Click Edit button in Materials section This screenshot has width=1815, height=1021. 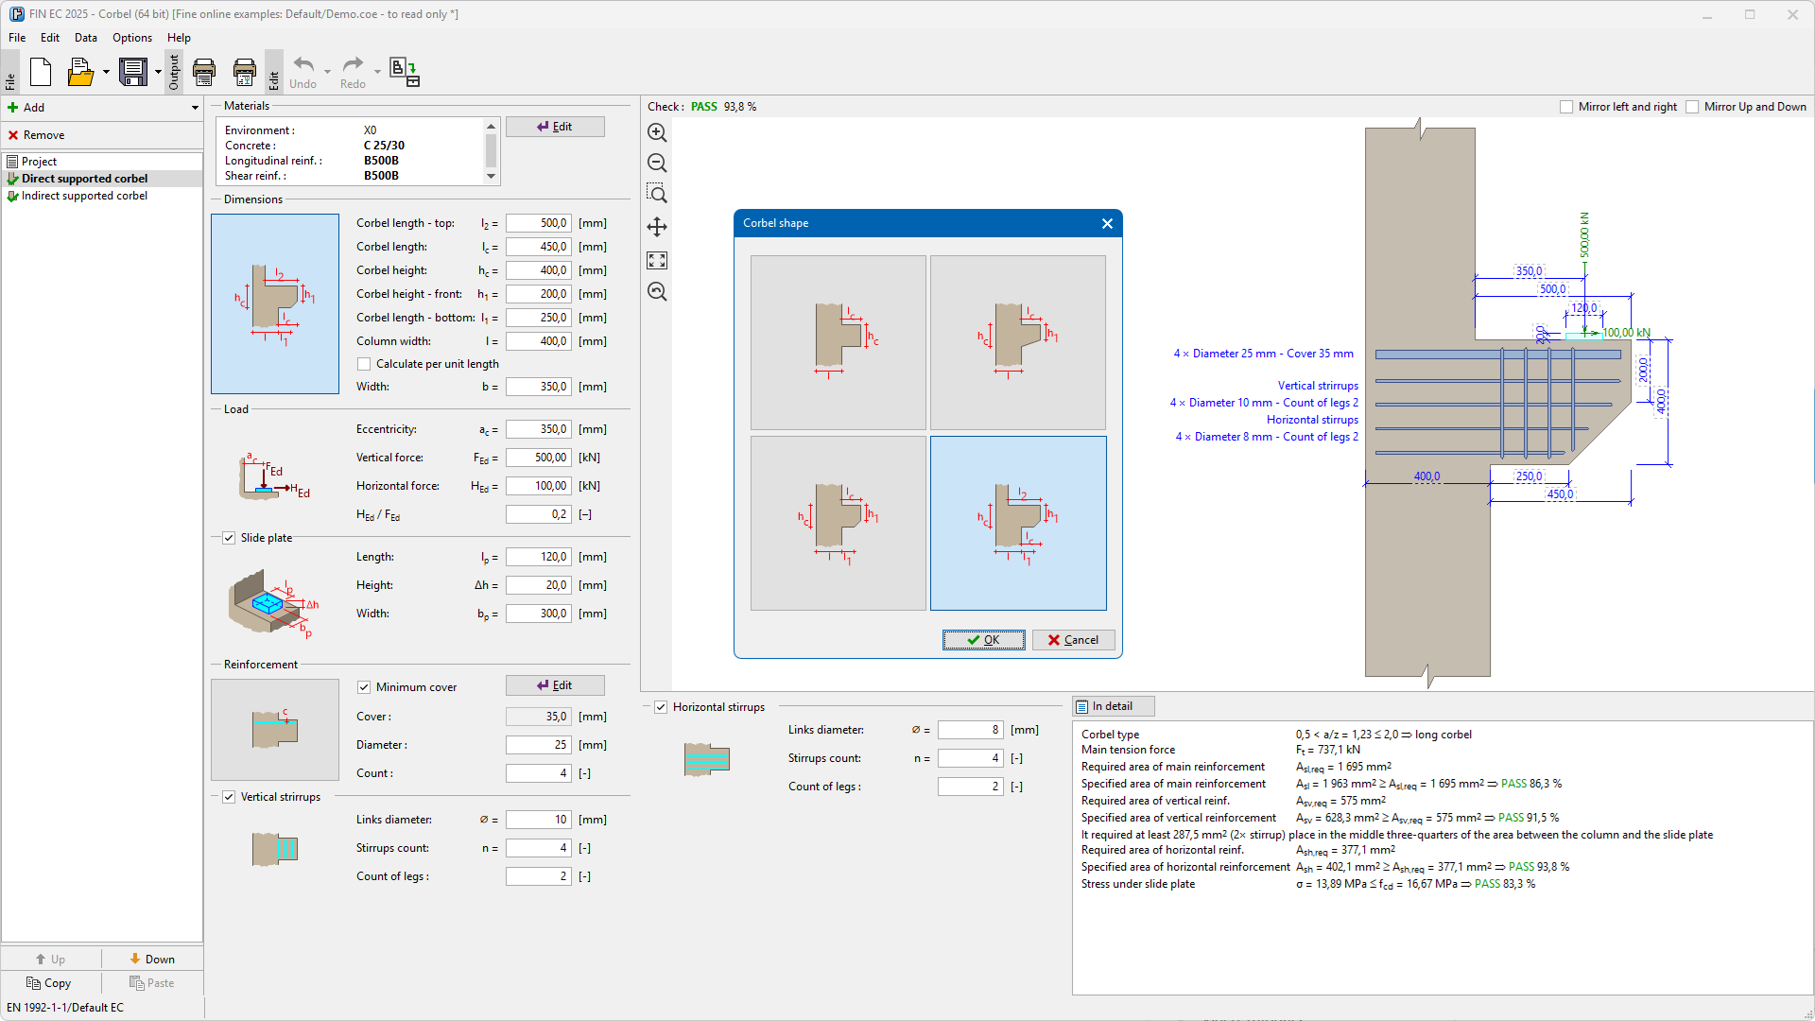(x=555, y=127)
